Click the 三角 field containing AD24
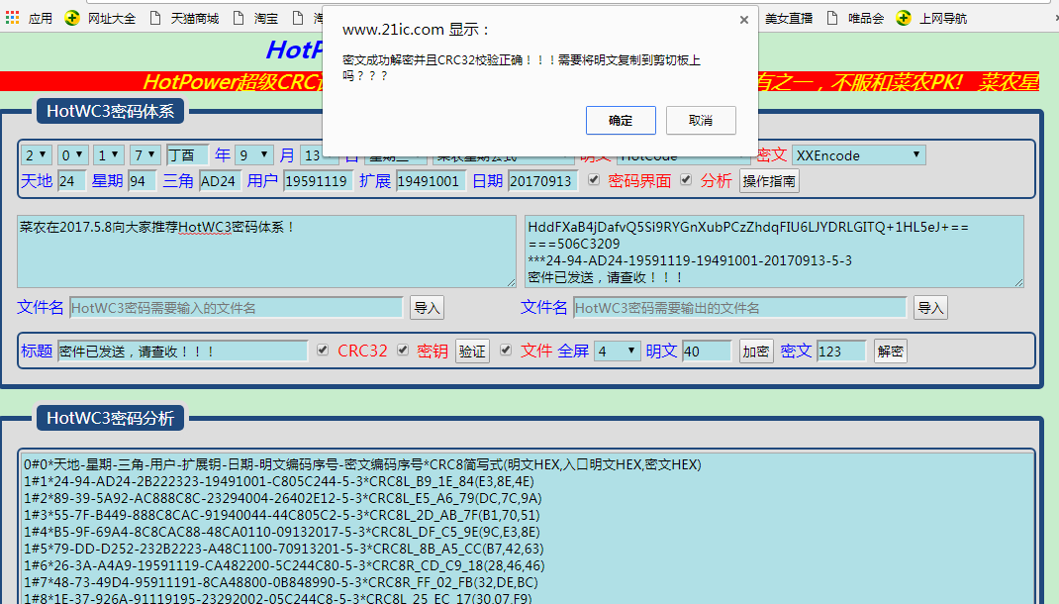This screenshot has width=1059, height=604. (x=220, y=181)
